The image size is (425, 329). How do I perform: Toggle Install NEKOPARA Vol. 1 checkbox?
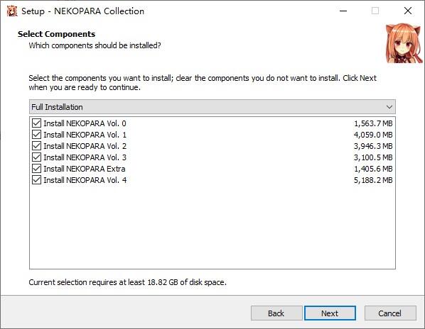pyautogui.click(x=36, y=135)
